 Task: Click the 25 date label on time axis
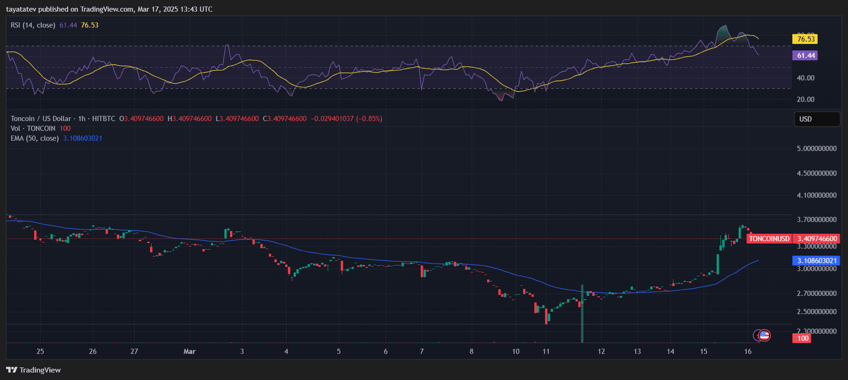point(40,351)
